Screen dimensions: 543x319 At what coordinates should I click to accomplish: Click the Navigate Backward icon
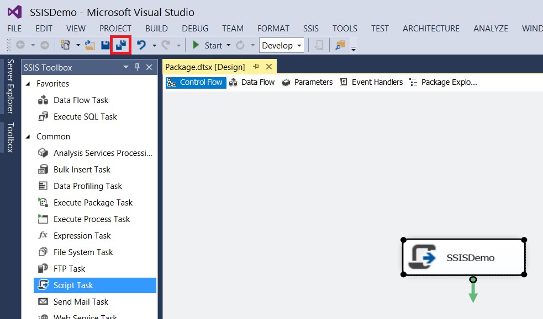[20, 45]
